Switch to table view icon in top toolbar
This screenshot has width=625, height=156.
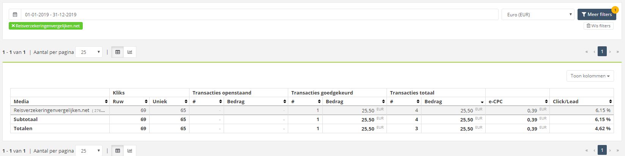pyautogui.click(x=118, y=52)
